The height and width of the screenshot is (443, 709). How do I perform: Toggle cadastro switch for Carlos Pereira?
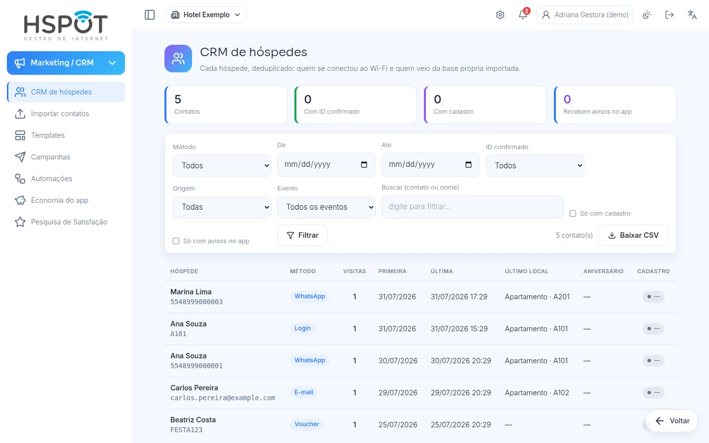tap(653, 393)
